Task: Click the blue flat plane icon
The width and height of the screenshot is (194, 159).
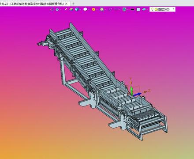Action: 144,9
